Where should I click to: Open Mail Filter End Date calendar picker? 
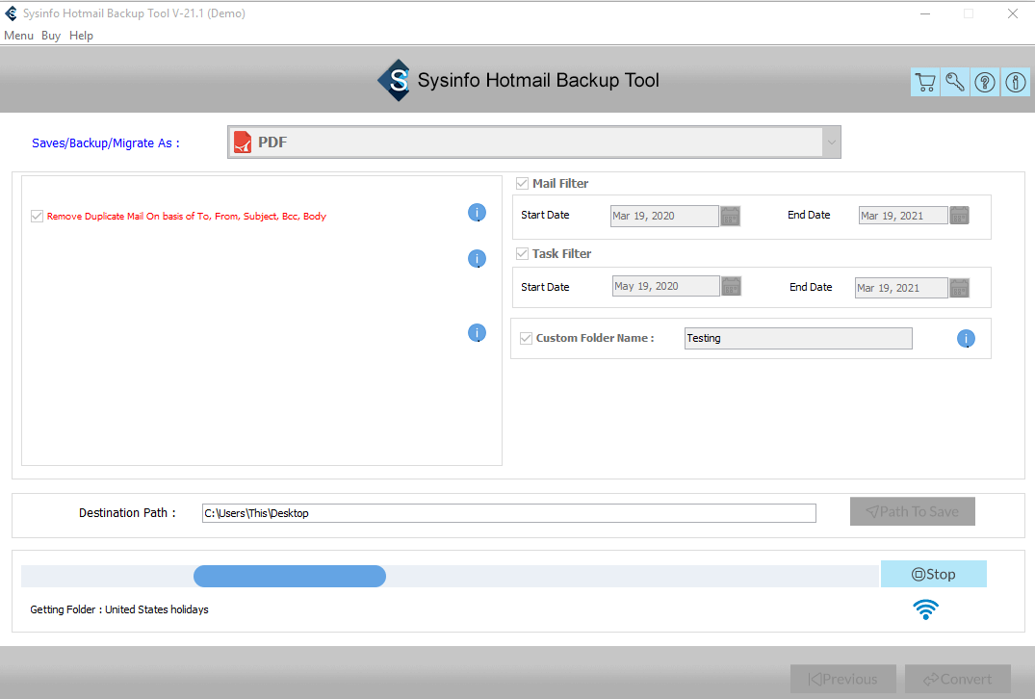(959, 215)
